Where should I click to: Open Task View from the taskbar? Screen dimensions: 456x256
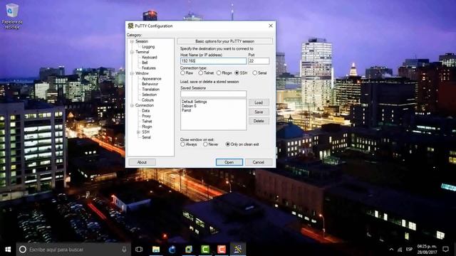(139, 250)
